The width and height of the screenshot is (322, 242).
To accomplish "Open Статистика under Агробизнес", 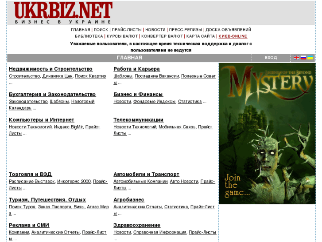I will click(x=176, y=207).
